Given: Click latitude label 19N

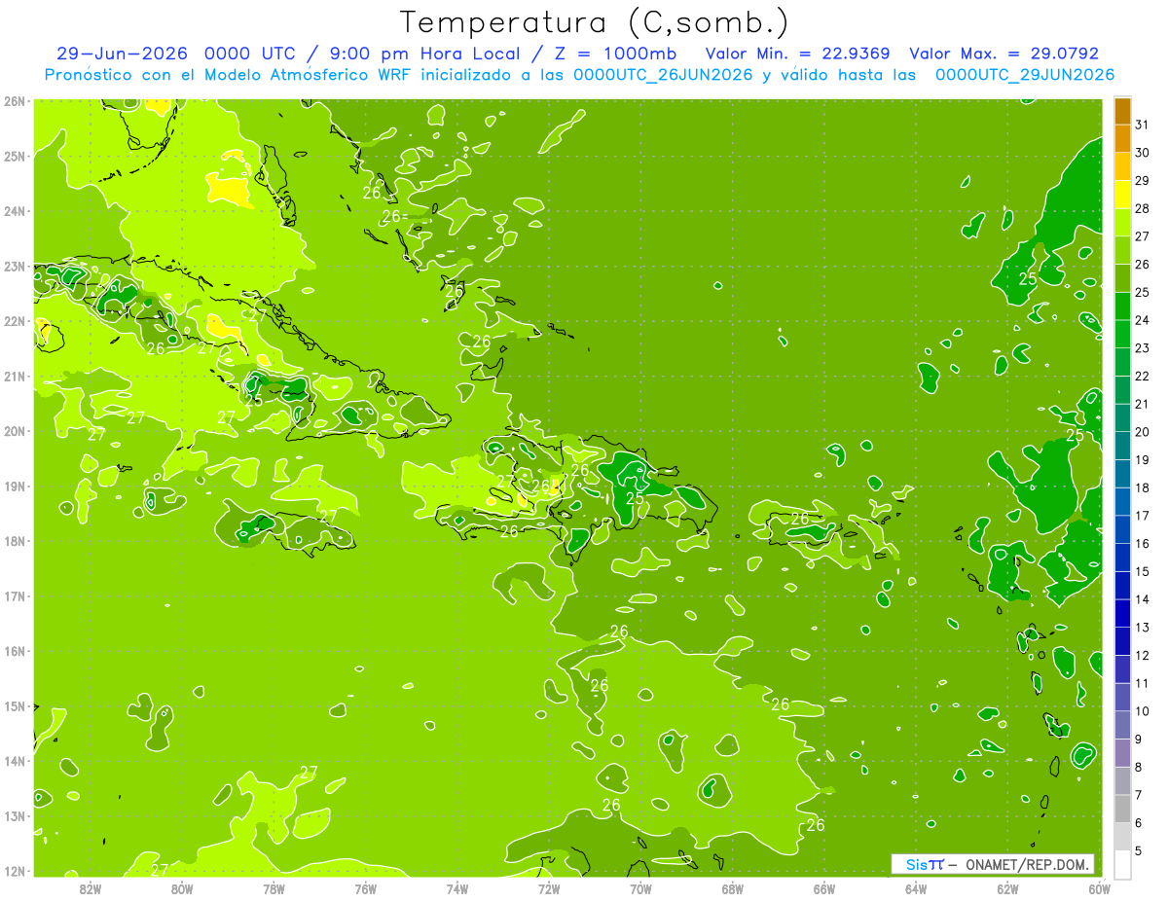Looking at the screenshot, I should click(14, 486).
